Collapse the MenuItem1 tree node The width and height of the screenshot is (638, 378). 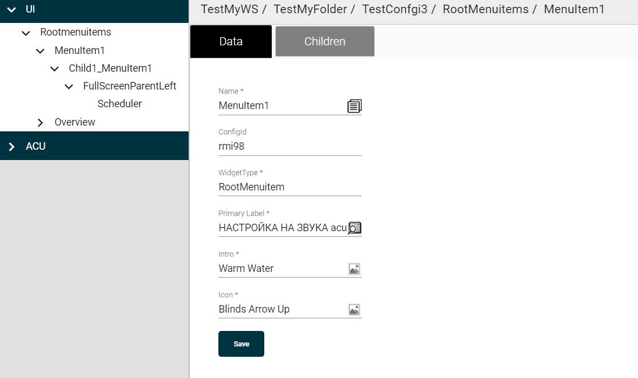click(x=40, y=50)
